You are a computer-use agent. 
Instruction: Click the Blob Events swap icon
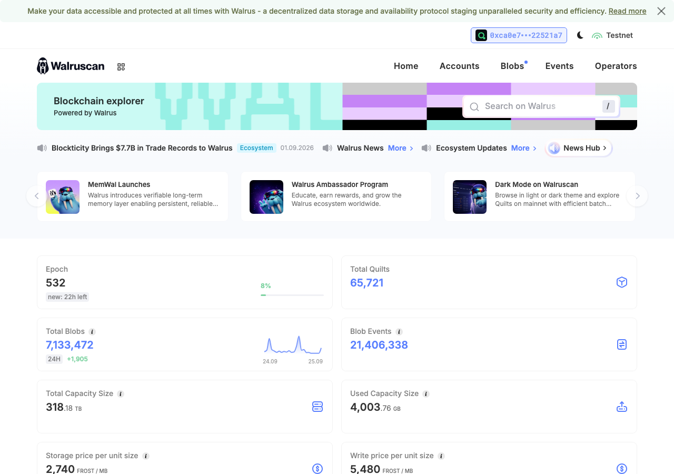tap(622, 344)
